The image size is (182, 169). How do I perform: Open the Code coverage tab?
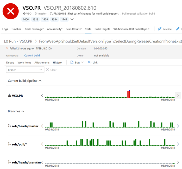[34, 29]
